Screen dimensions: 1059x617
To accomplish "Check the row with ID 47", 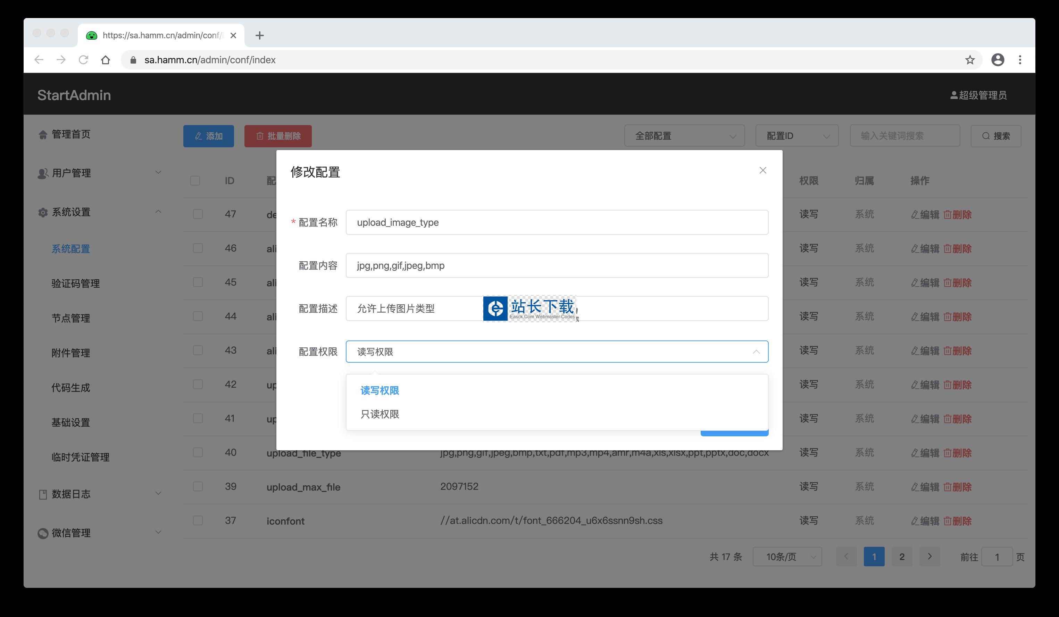I will (198, 214).
